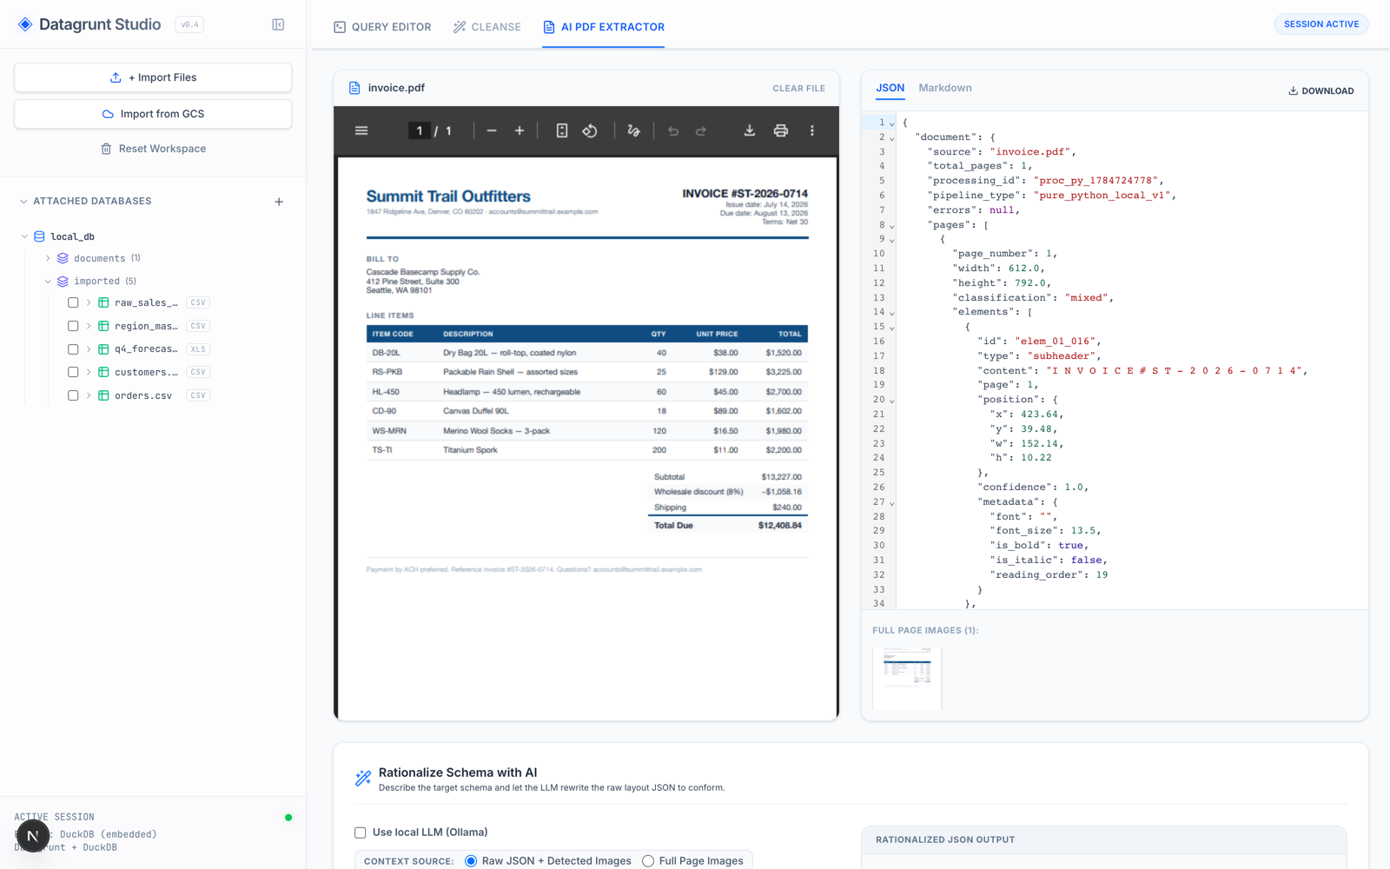Rotate the PDF page
This screenshot has width=1390, height=869.
click(x=590, y=130)
